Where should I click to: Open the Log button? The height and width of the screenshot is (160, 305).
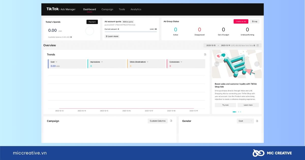click(x=254, y=22)
